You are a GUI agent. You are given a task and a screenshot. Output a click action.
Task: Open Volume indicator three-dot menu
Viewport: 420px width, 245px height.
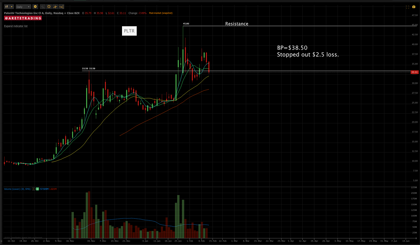[x=33, y=189]
